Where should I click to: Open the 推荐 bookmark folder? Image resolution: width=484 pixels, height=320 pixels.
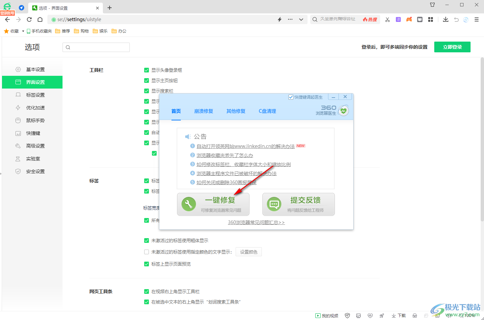[x=63, y=31]
